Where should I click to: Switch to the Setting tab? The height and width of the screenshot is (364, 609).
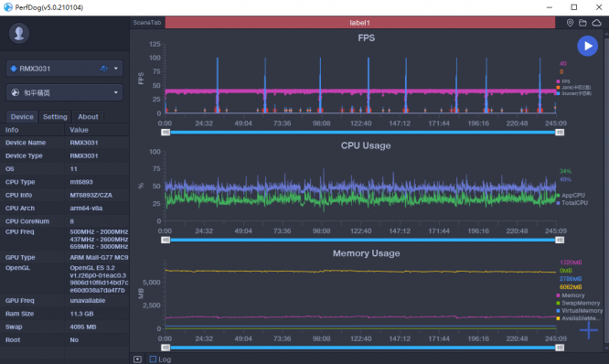tap(55, 116)
